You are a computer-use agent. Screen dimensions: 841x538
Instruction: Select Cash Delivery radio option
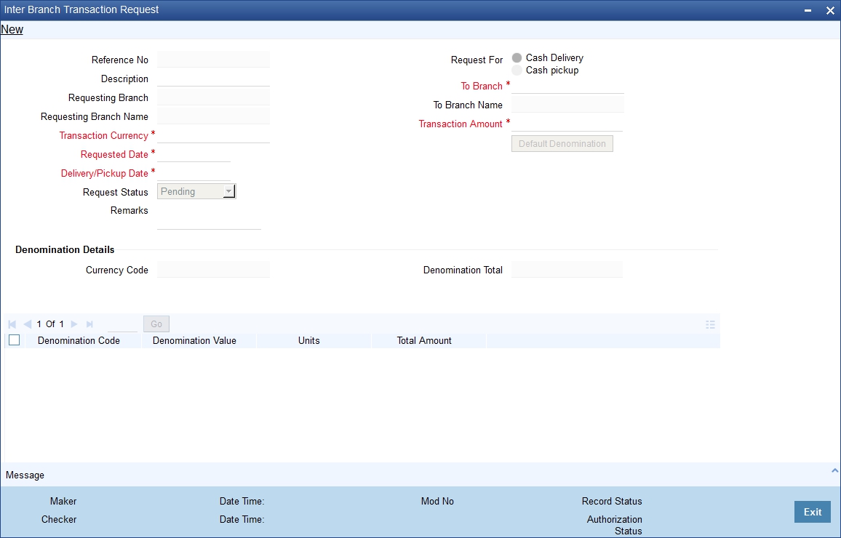pyautogui.click(x=517, y=58)
